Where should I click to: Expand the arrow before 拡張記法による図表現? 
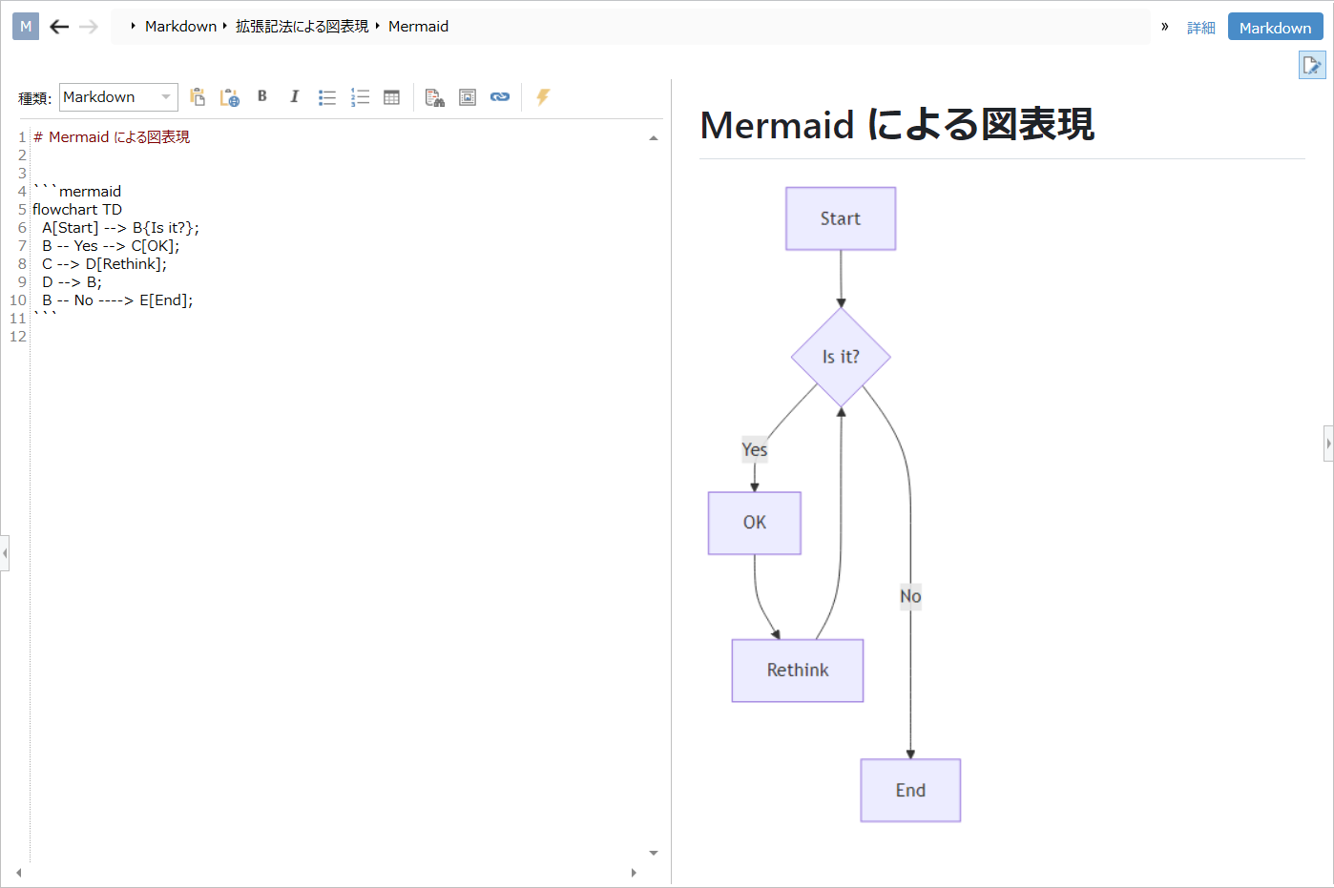point(225,26)
